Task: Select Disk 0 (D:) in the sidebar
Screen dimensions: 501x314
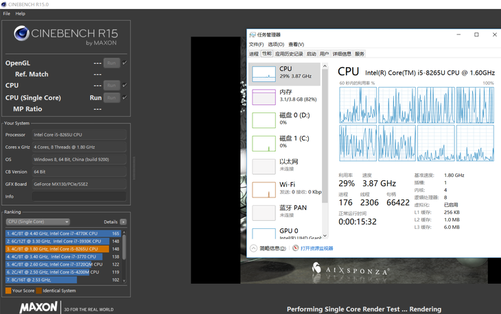Action: coord(284,120)
